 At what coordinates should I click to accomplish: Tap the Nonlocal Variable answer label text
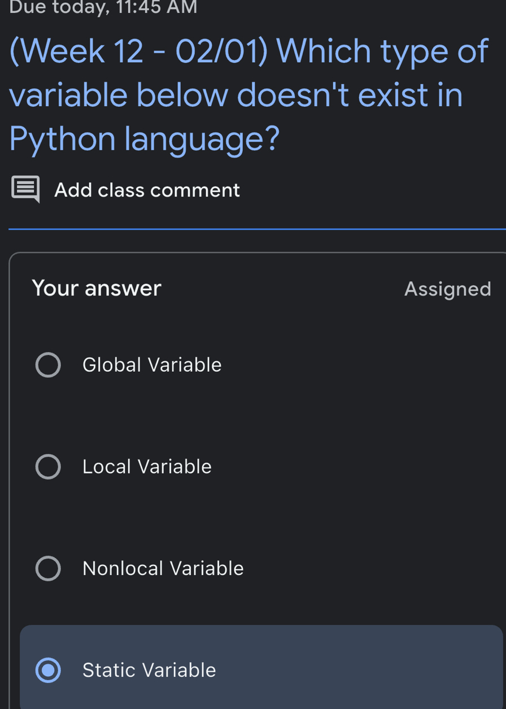click(x=163, y=568)
